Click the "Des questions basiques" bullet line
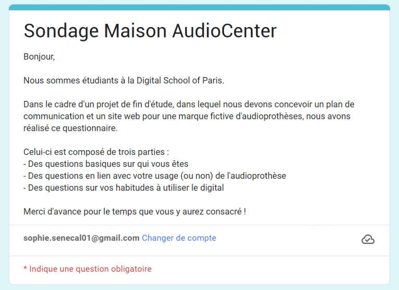The height and width of the screenshot is (290, 399). tap(106, 164)
